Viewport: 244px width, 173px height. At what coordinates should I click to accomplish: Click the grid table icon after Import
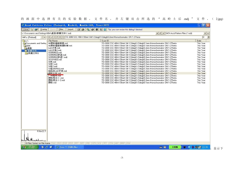click(79, 30)
